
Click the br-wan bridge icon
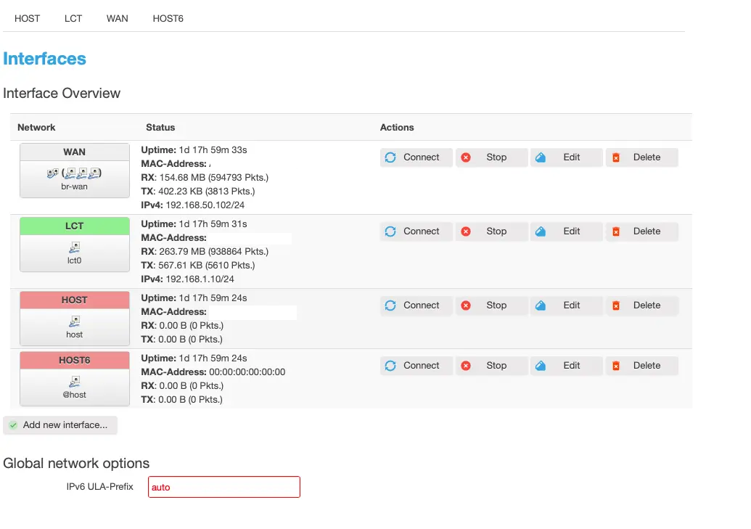[52, 173]
